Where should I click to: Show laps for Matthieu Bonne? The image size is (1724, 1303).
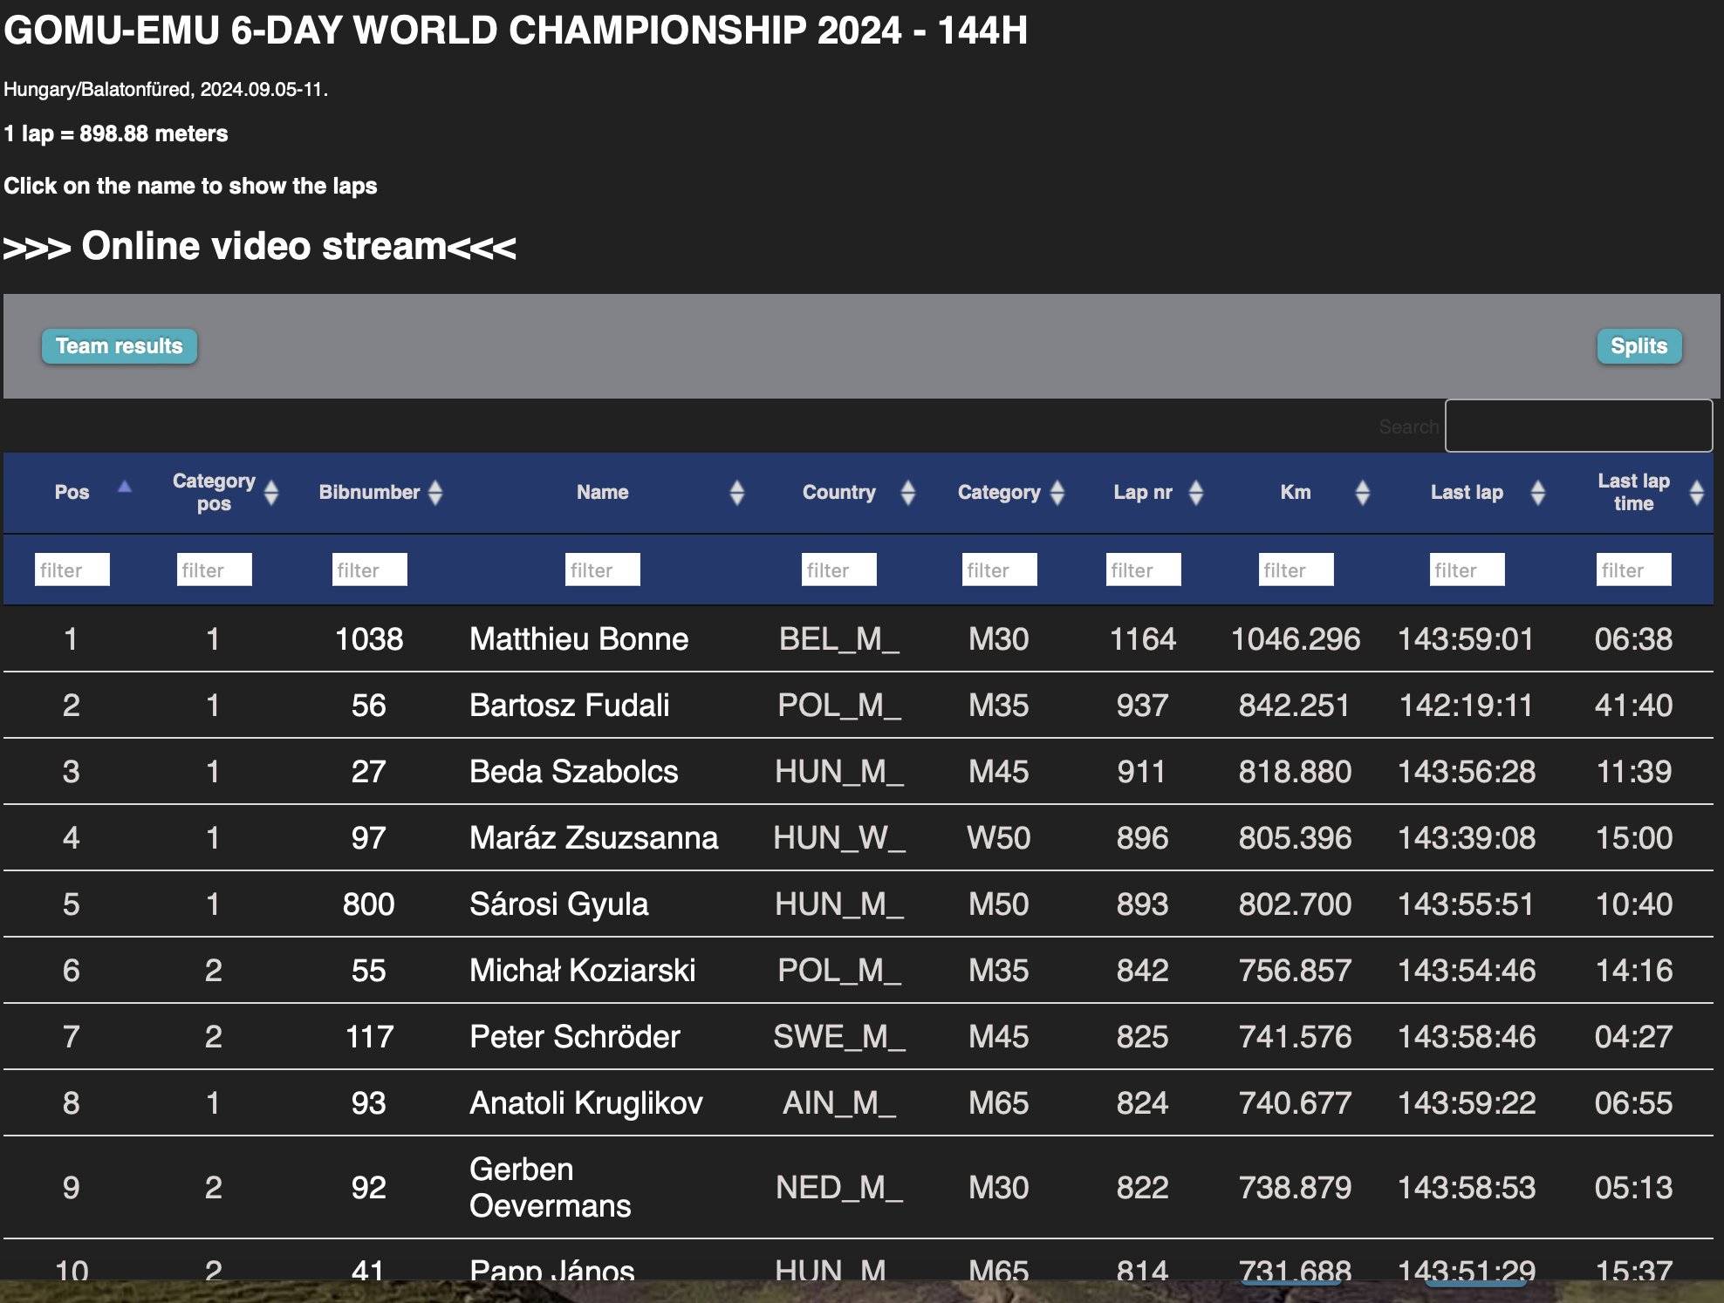coord(578,639)
